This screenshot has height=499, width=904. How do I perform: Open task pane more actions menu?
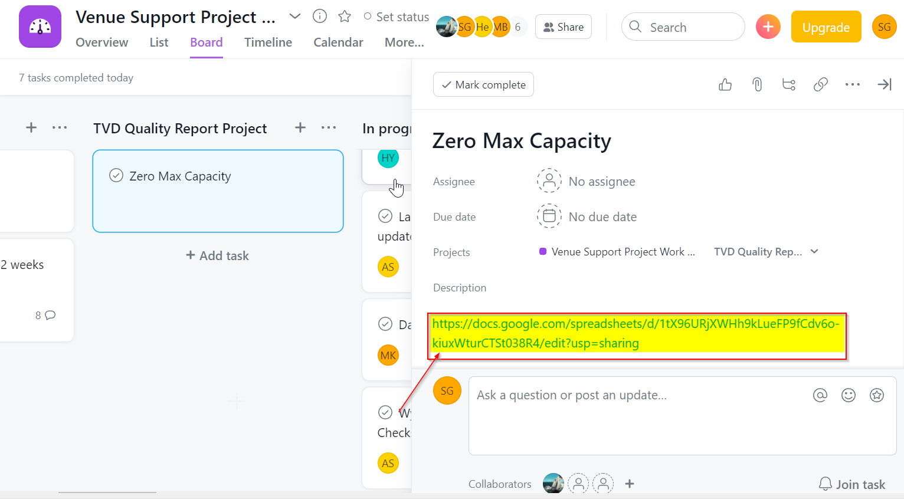tap(853, 85)
